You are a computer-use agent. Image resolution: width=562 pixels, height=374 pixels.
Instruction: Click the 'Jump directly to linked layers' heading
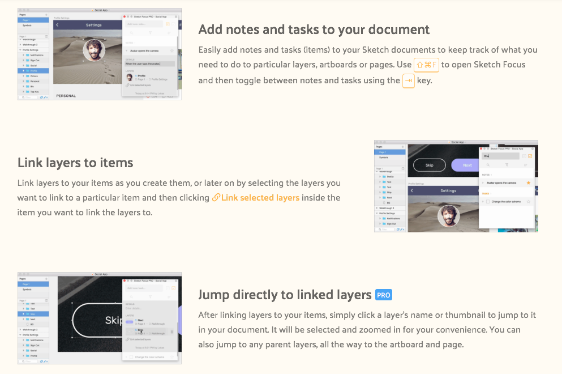pyautogui.click(x=285, y=295)
